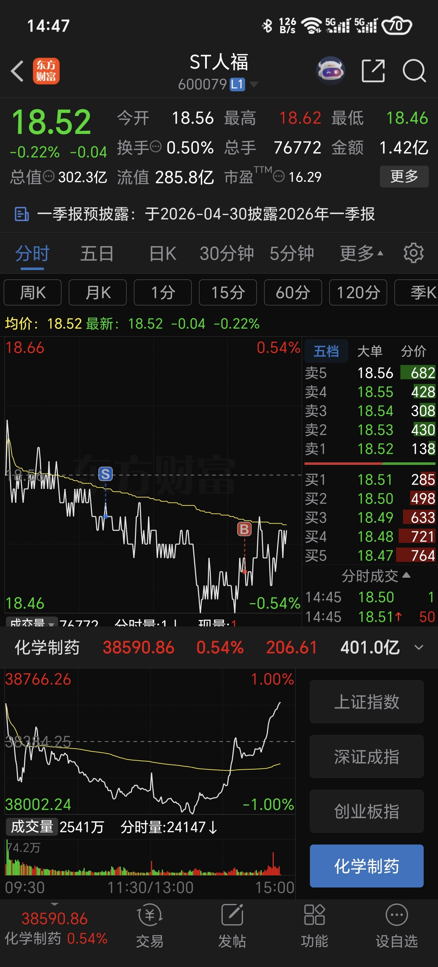
Task: Open the AI robot assistant icon
Action: click(x=330, y=70)
